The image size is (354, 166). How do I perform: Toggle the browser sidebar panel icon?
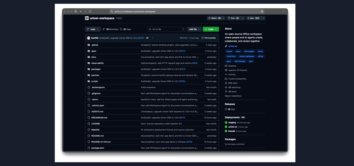[76, 11]
